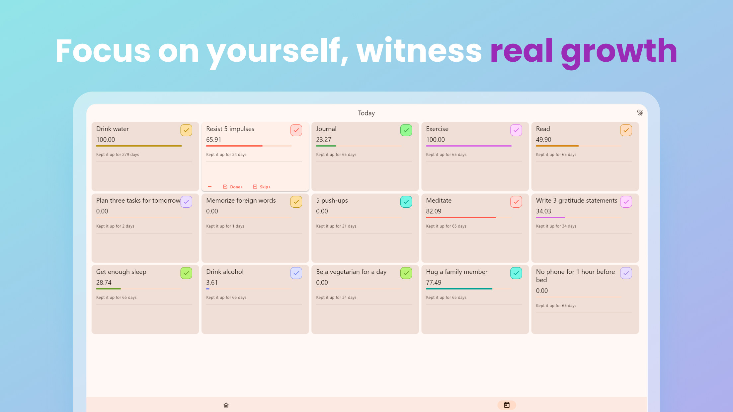Check the Read habit checkbox
Screen dimensions: 733x412
(626, 130)
